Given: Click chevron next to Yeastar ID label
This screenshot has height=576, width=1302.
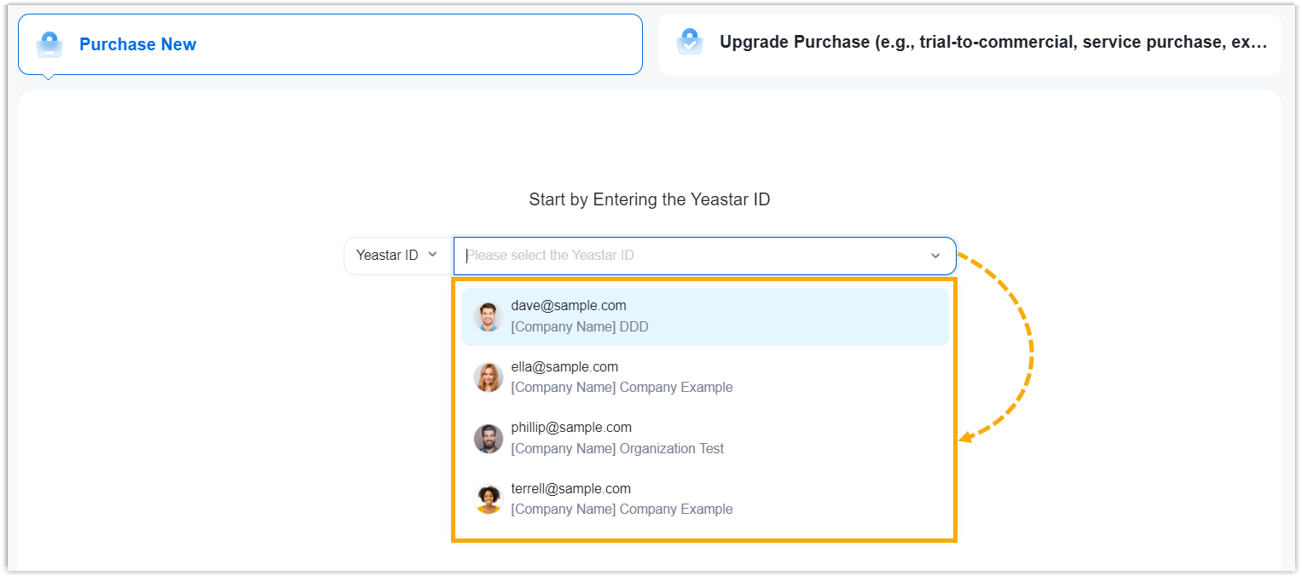Looking at the screenshot, I should pos(432,255).
